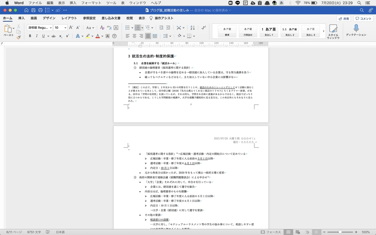Image resolution: width=376 pixels, height=235 pixels.
Task: Click distributed alignment icon
Action: [x=155, y=36]
